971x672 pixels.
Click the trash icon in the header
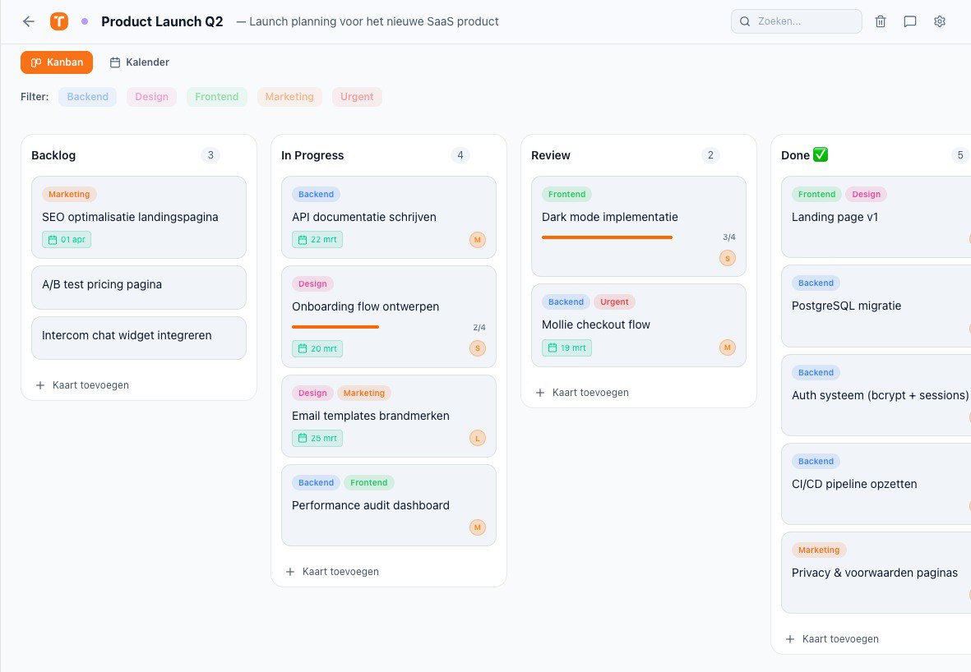[x=880, y=21]
